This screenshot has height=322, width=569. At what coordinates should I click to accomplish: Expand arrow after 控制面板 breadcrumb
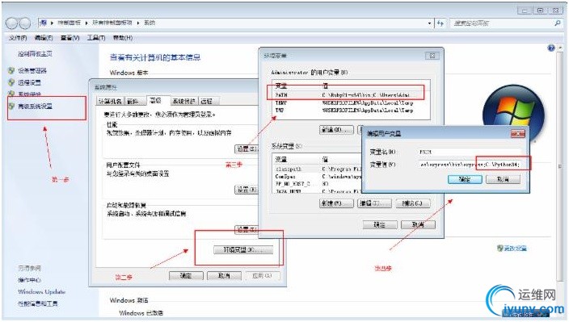click(x=86, y=23)
